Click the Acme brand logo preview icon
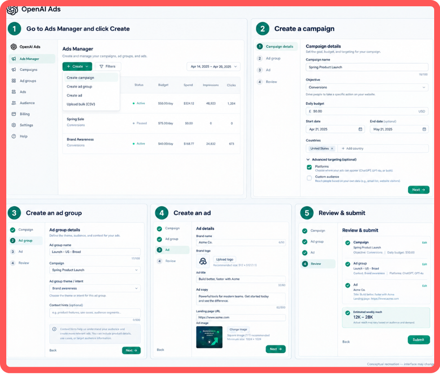Image resolution: width=440 pixels, height=374 pixels. pos(203,261)
